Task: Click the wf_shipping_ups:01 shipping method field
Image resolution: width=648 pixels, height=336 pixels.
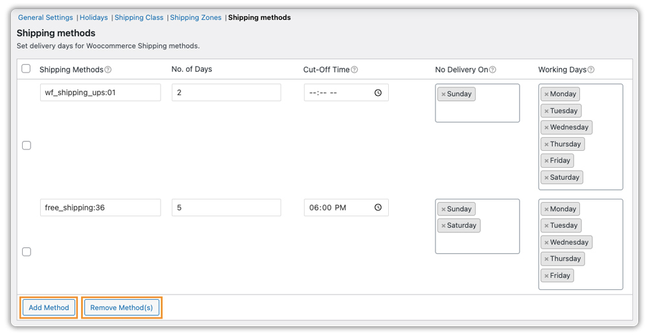Action: pos(100,93)
